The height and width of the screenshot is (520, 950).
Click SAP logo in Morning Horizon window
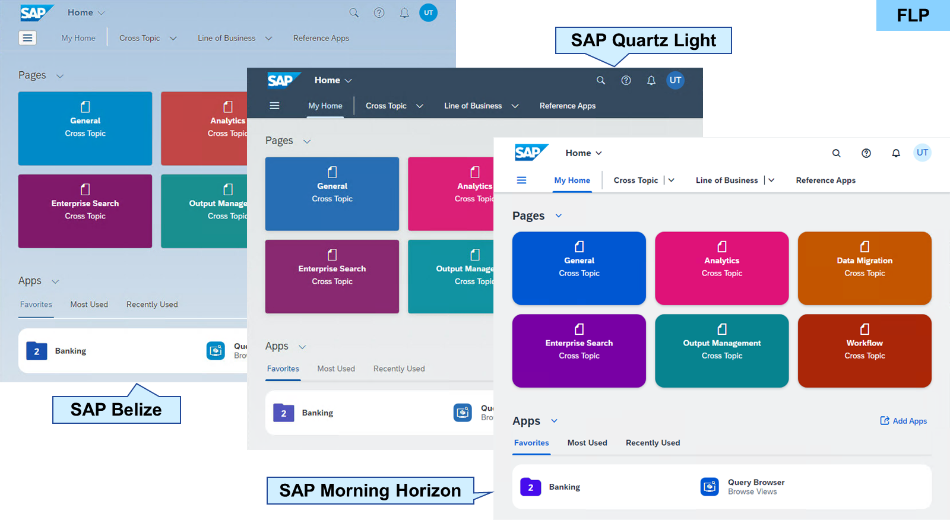tap(531, 153)
